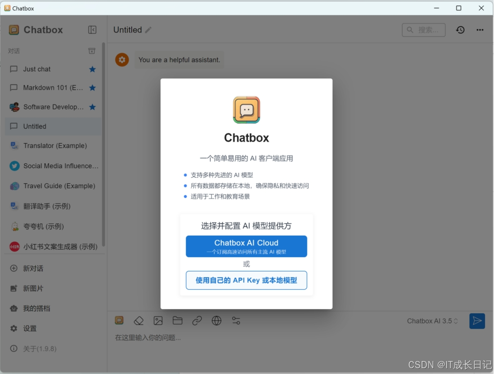The height and width of the screenshot is (374, 494).
Task: Toggle star on Markdown 101 conversation
Action: pos(92,87)
